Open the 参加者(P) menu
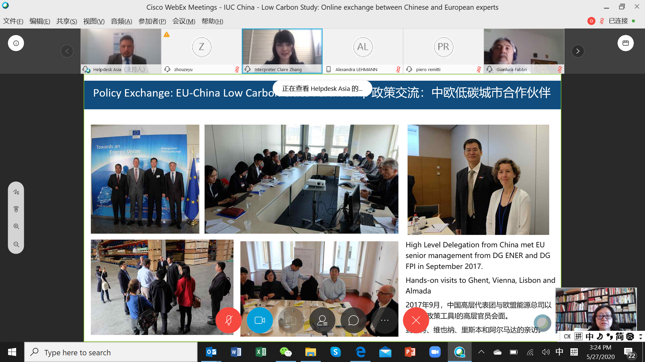 pyautogui.click(x=152, y=21)
